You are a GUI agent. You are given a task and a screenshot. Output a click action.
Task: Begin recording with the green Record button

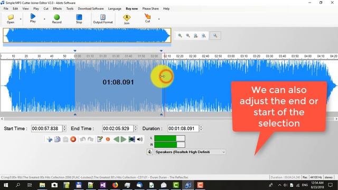tap(57, 19)
